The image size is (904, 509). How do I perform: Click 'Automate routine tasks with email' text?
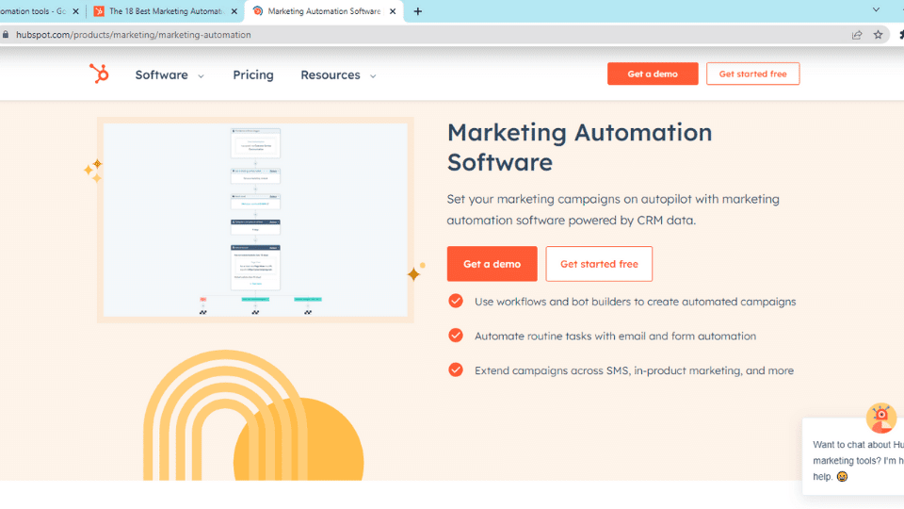(x=615, y=336)
